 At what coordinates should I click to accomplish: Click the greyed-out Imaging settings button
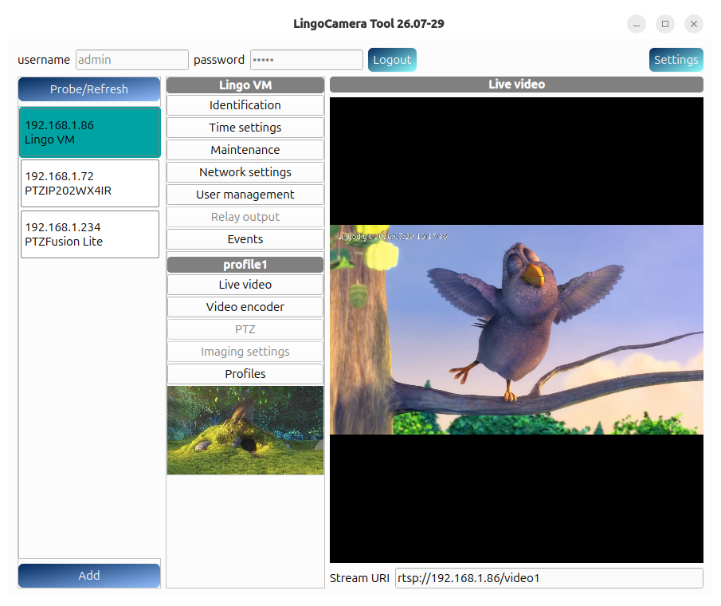[245, 352]
